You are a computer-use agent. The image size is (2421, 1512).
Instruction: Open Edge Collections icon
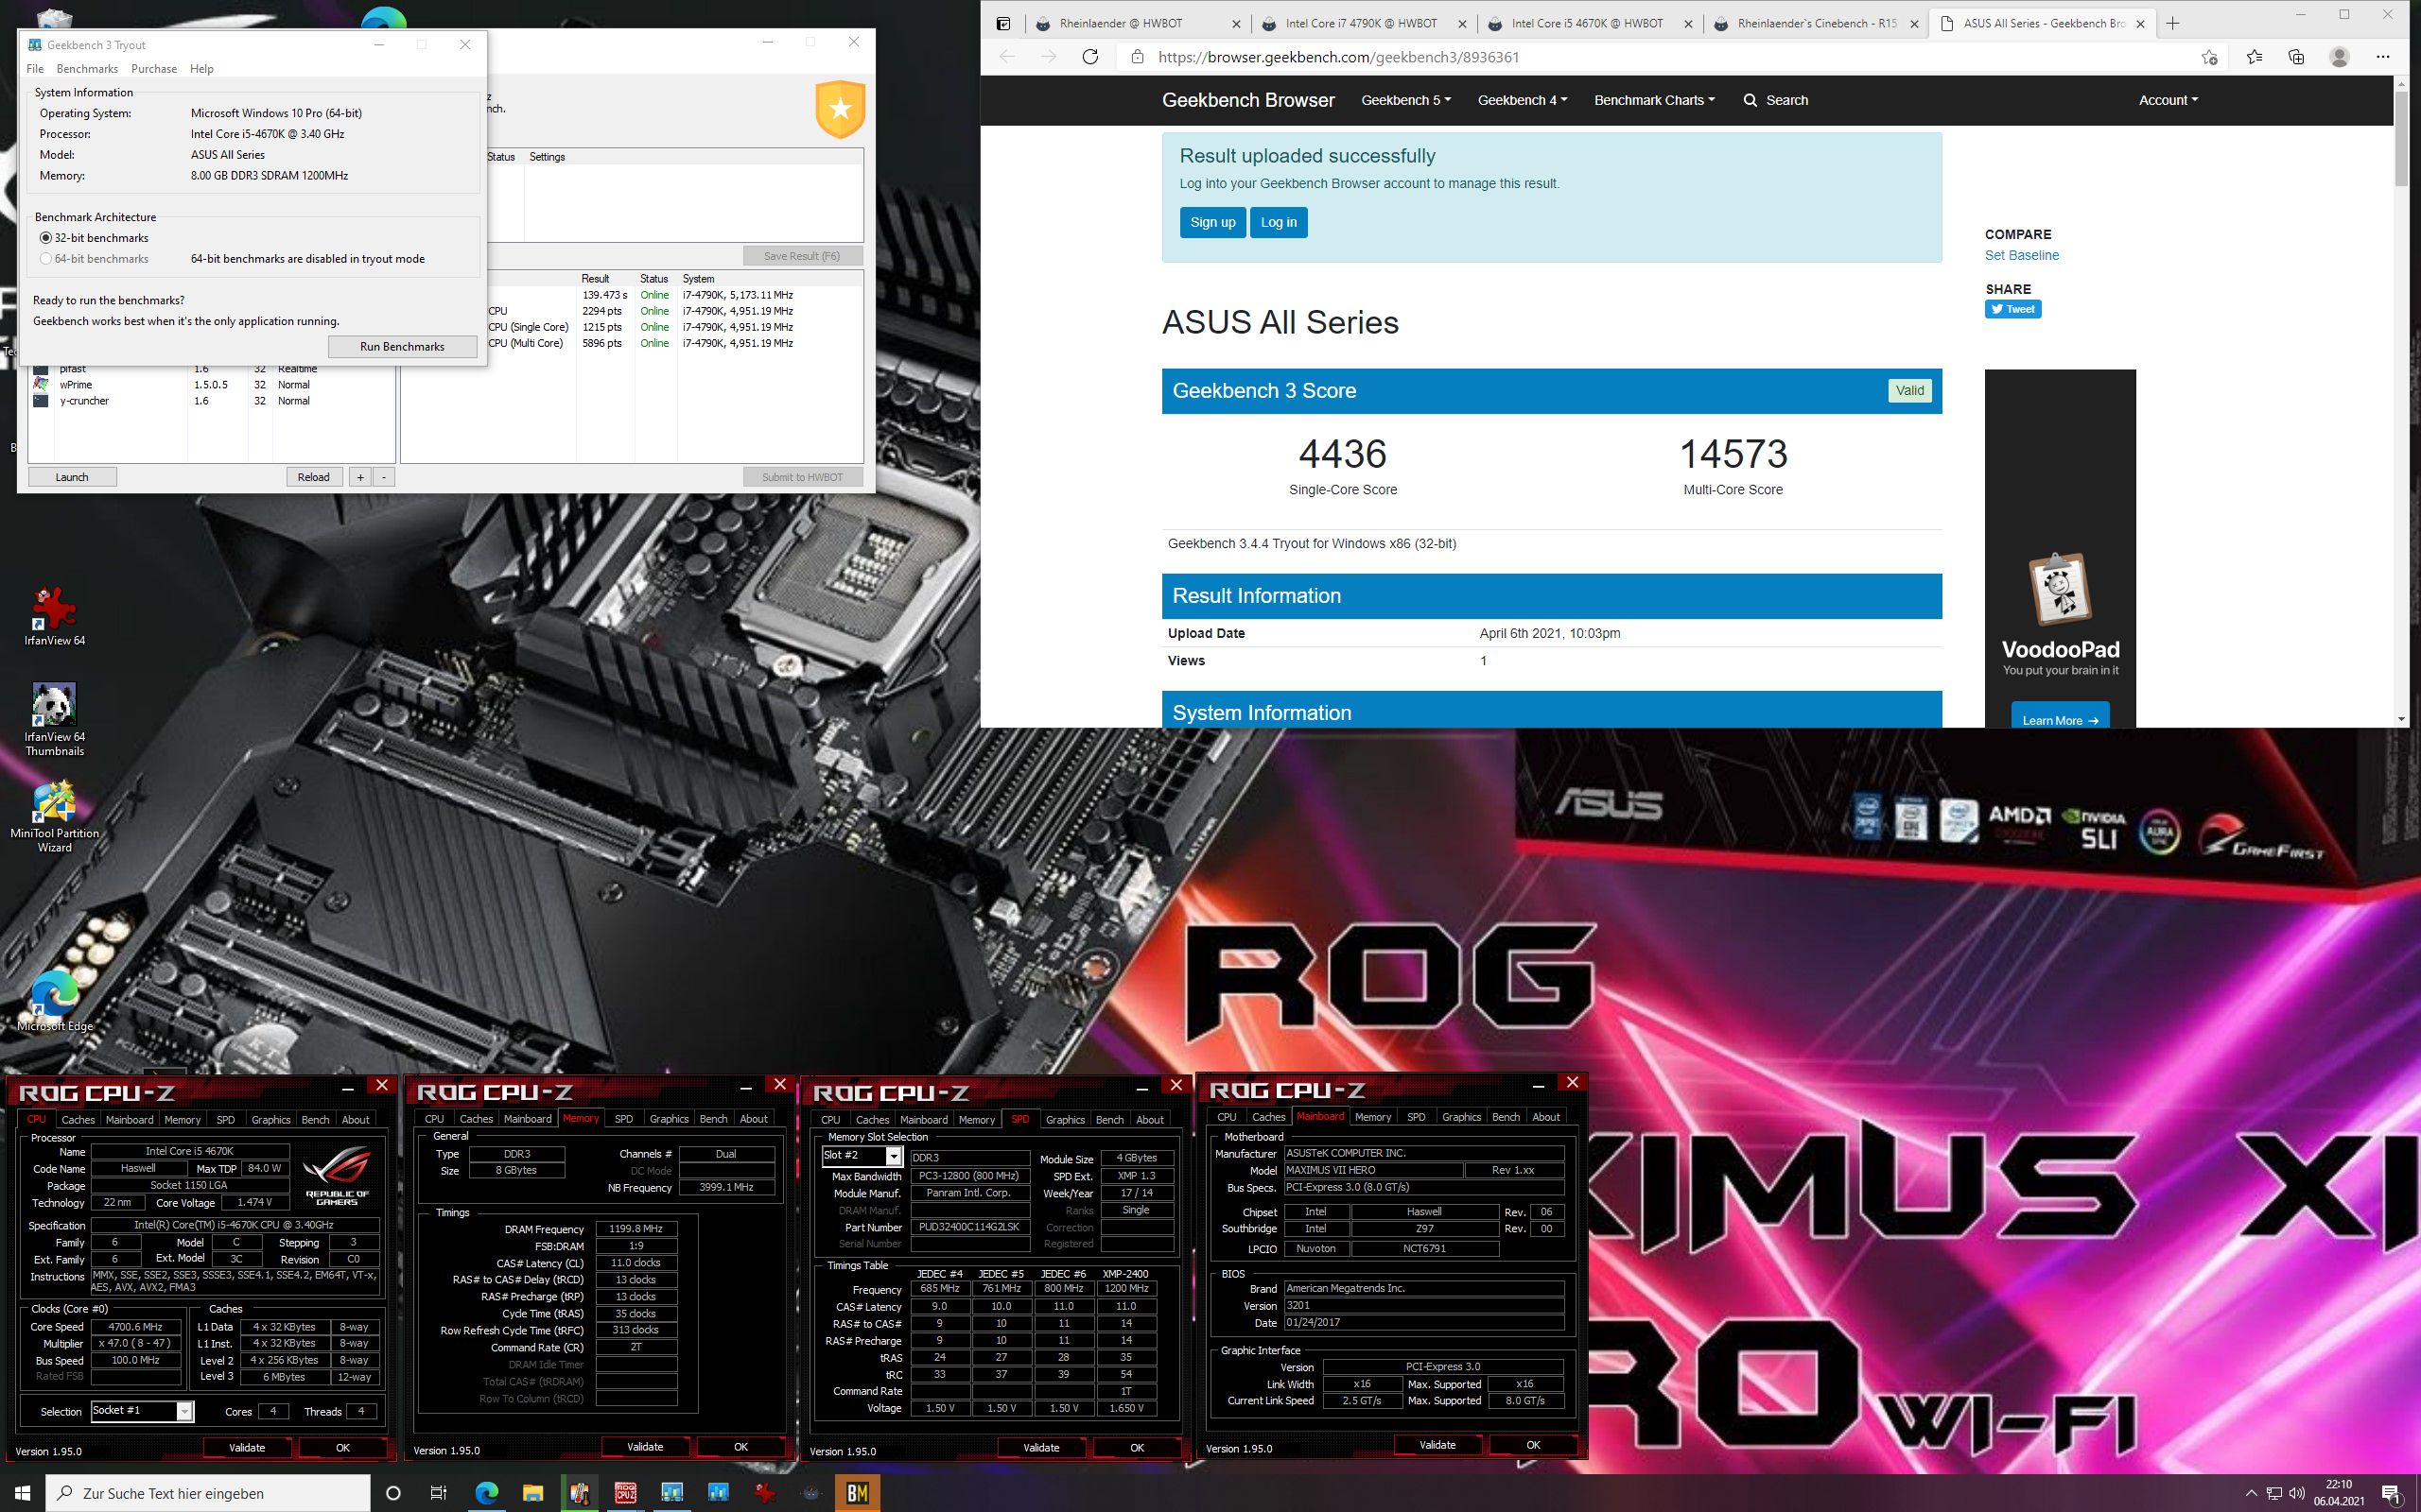point(2297,57)
